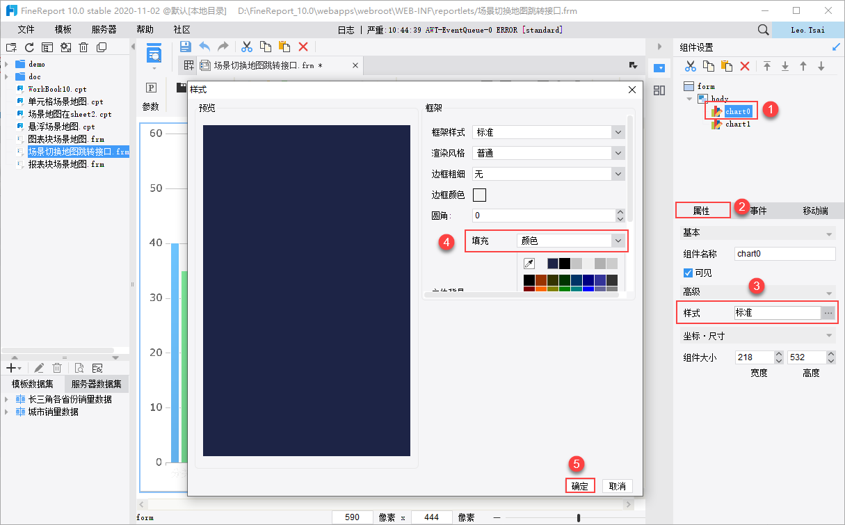Image resolution: width=845 pixels, height=525 pixels.
Task: Cut using the main toolbar scissors
Action: point(246,47)
